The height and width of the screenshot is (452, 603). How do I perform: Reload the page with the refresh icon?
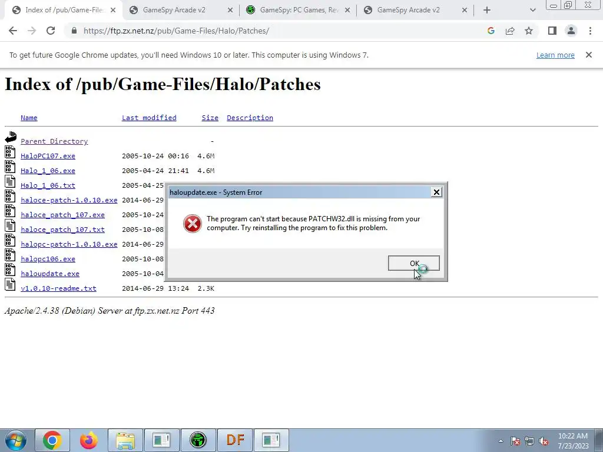tap(51, 31)
